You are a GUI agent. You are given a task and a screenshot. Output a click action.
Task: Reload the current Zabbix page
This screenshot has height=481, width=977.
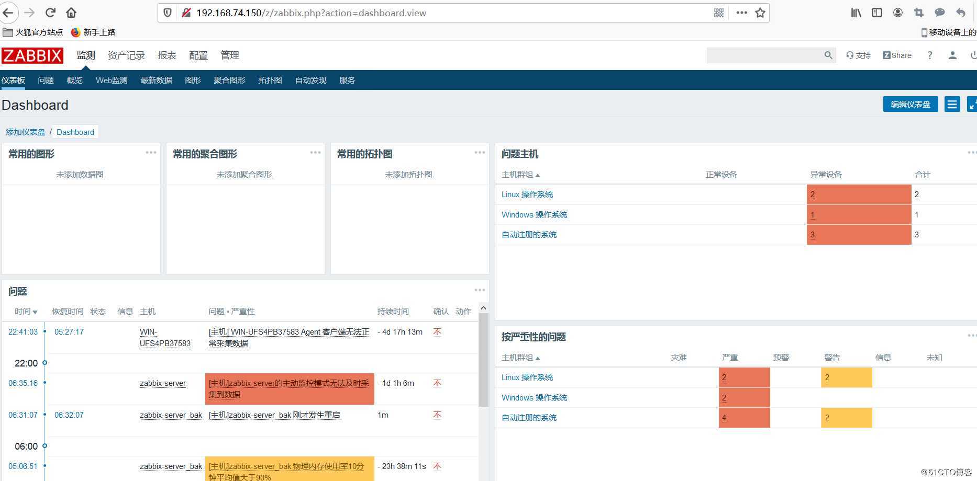(x=51, y=13)
